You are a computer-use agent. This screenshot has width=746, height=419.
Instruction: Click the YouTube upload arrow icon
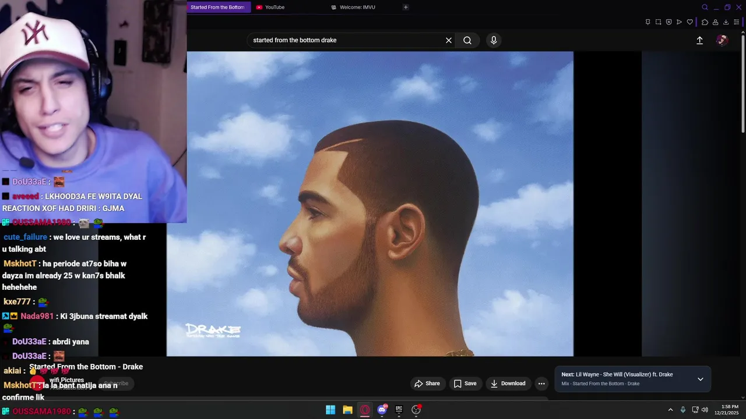point(699,40)
